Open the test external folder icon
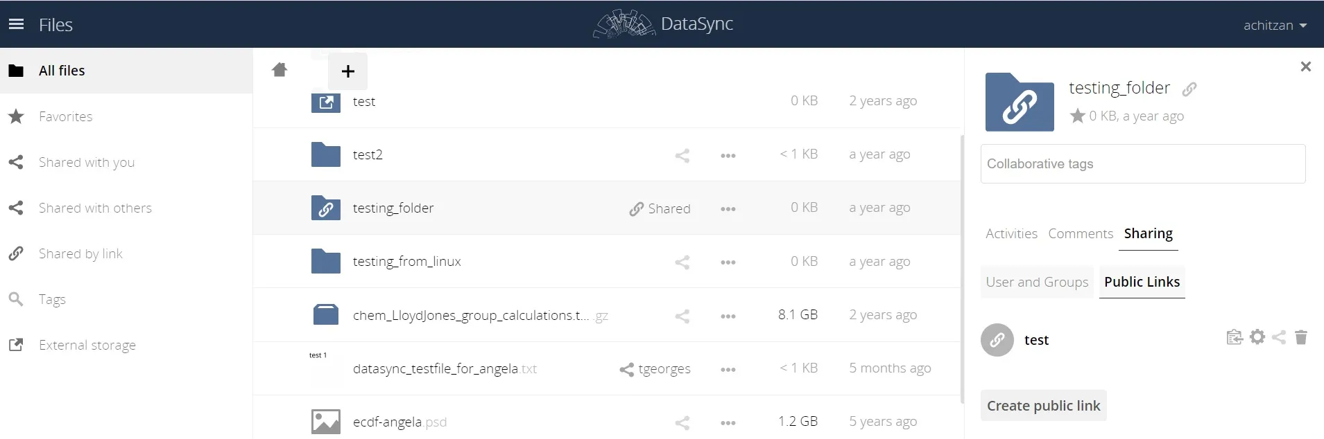This screenshot has height=439, width=1324. (x=325, y=102)
